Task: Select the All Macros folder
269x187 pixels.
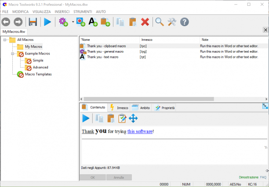Action: tap(25, 40)
